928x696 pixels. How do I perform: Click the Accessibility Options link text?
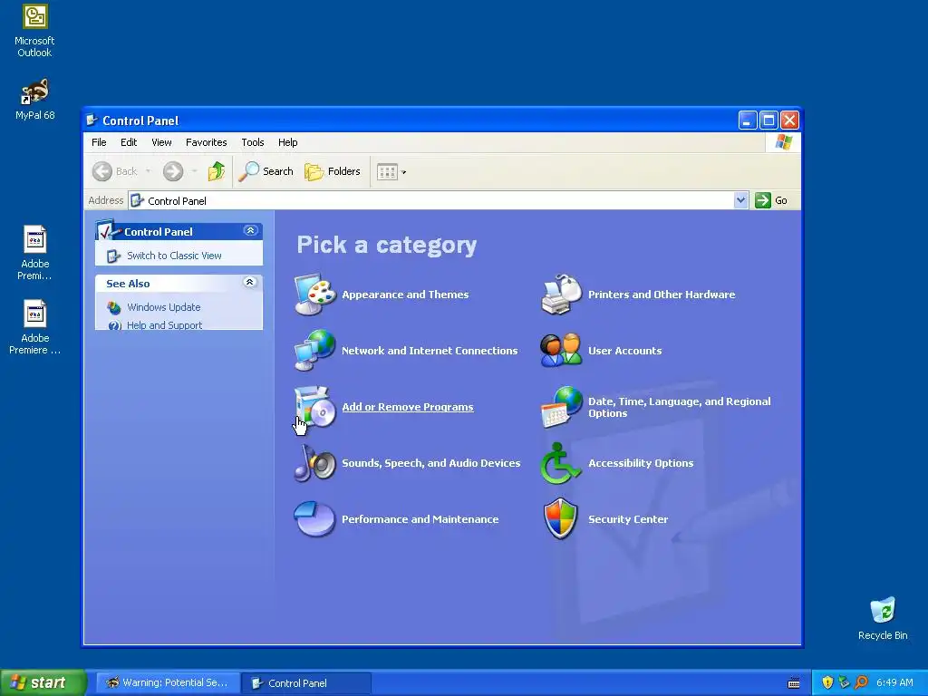tap(641, 463)
